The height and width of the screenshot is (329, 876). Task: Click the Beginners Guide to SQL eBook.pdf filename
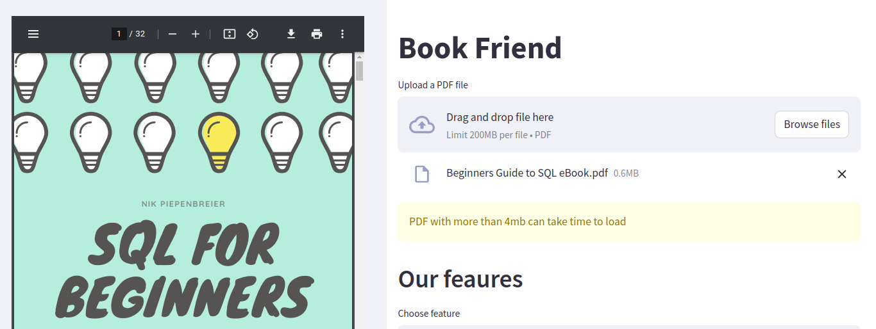point(527,173)
